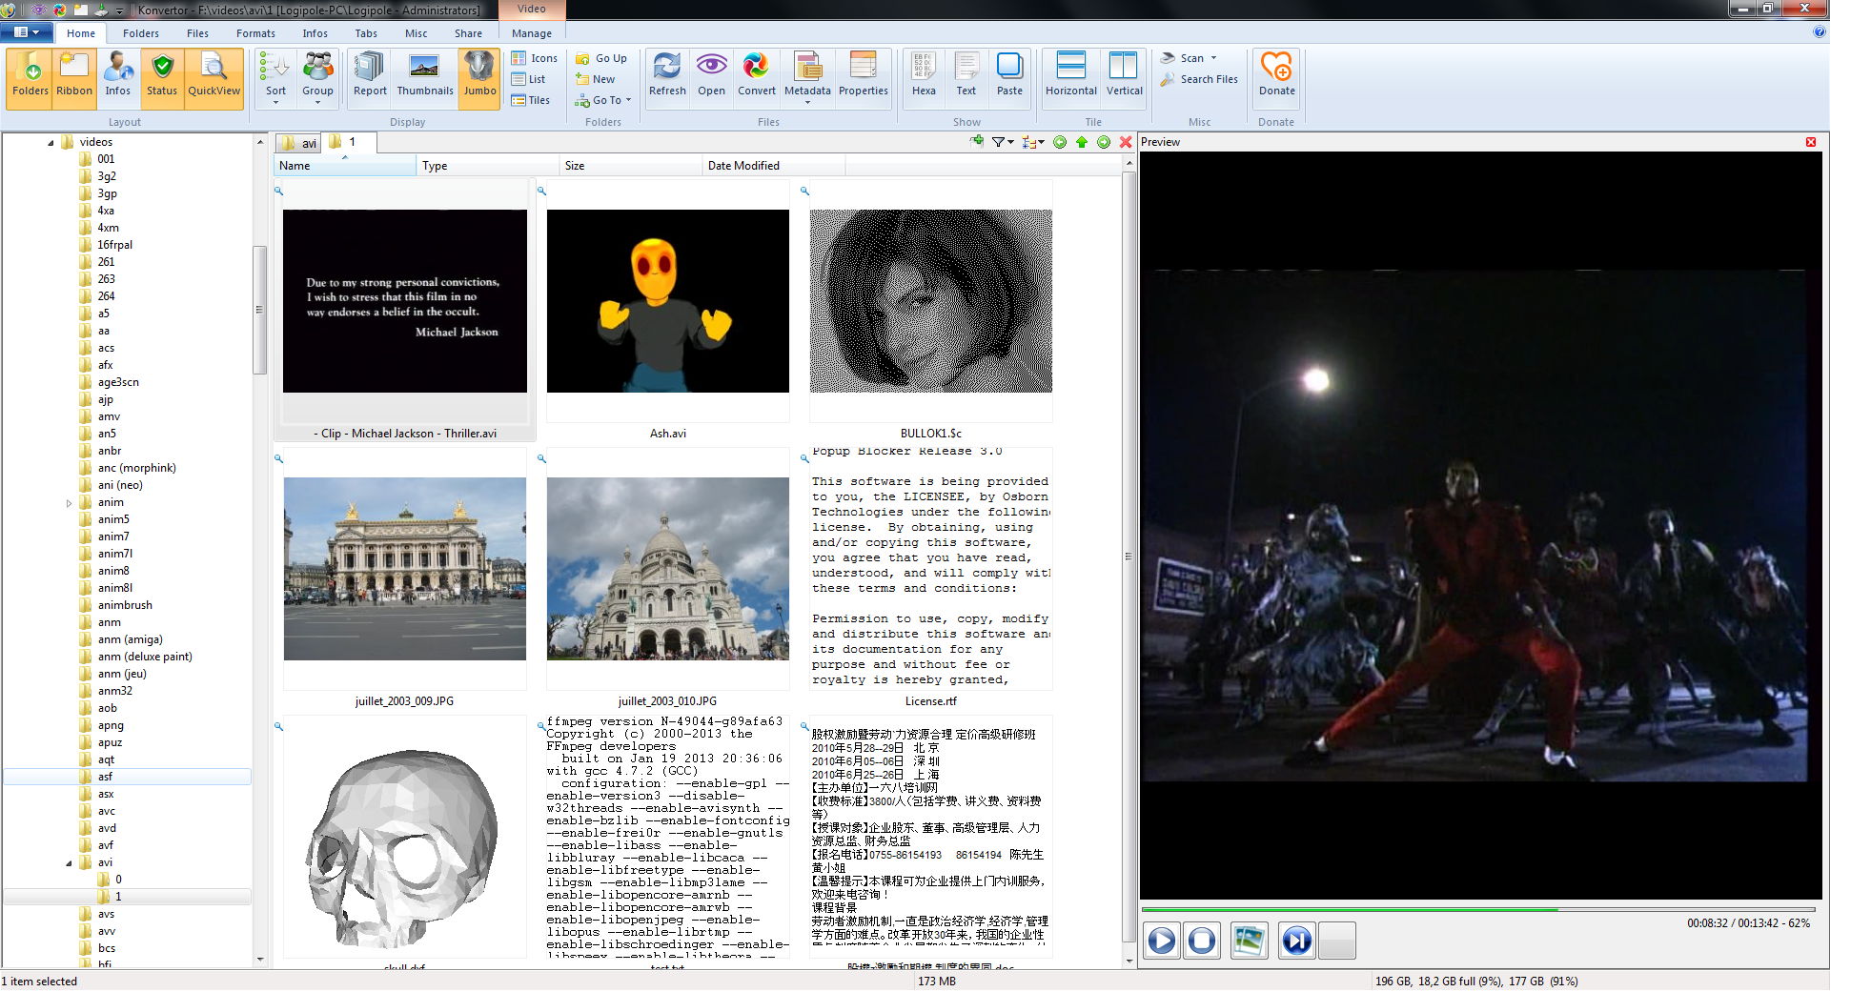Open the Metadata tool

806,74
